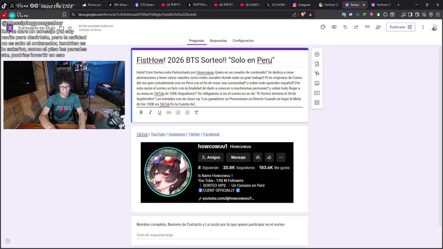443x249 pixels.
Task: Add a title and description block
Action: 317,74
